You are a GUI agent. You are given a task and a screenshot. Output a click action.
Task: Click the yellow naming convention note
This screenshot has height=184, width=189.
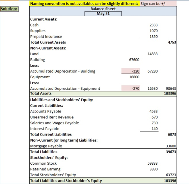[x=85, y=4]
